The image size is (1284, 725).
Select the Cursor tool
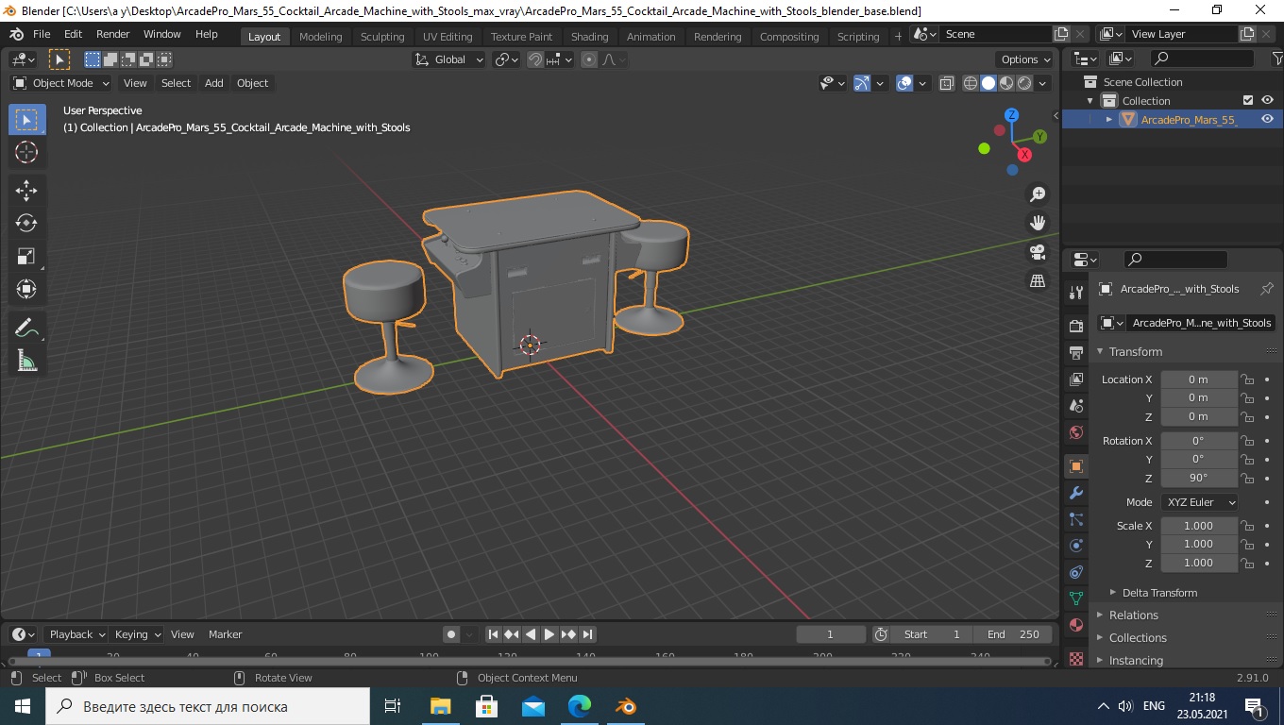[26, 152]
